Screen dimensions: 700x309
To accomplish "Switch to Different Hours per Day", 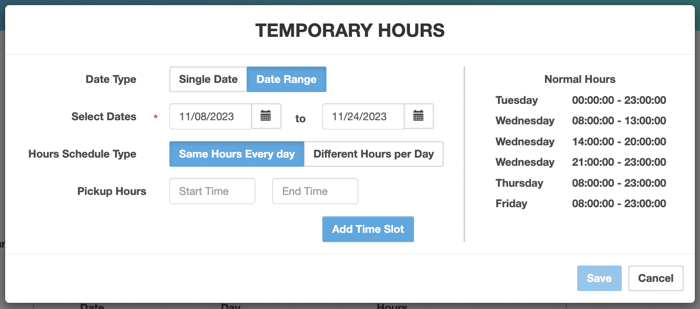I will (x=373, y=154).
